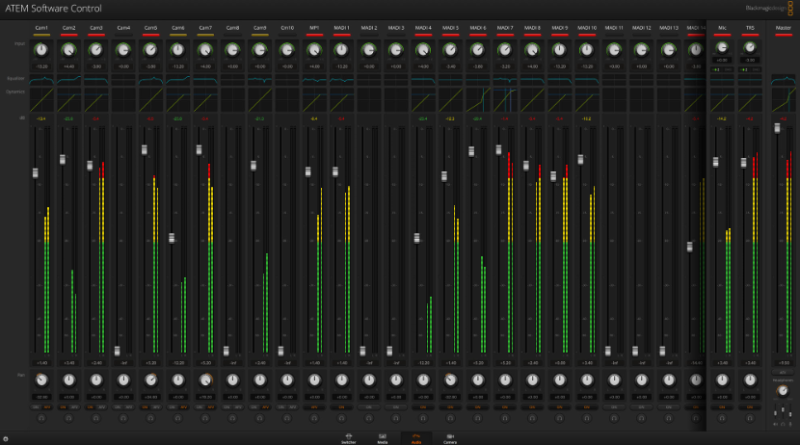Click the MADI 4 fader handle
Screen dimensions: 800x445
[416, 238]
